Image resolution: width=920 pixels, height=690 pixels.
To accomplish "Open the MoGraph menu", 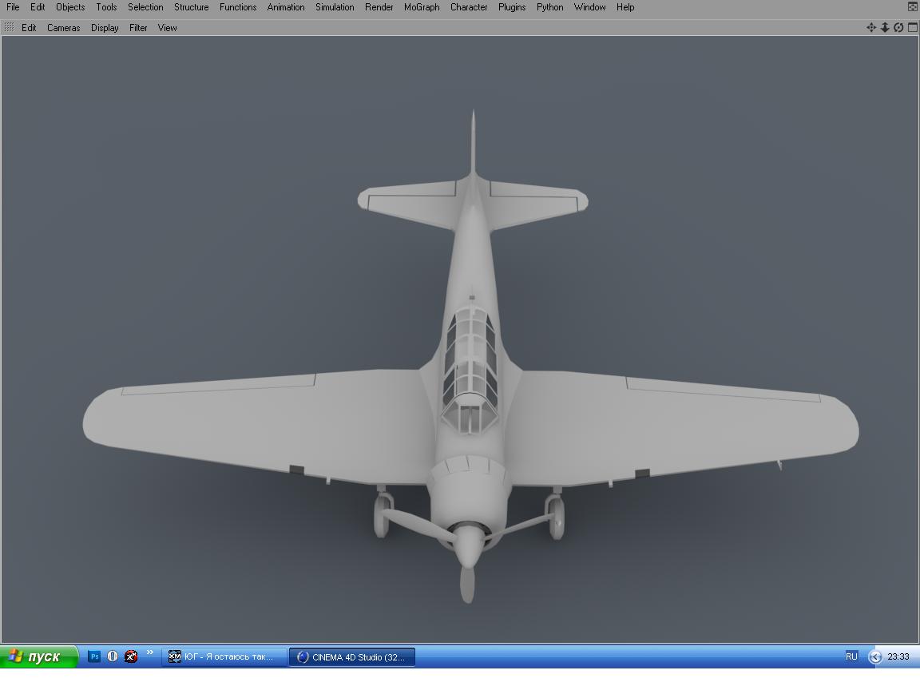I will click(x=422, y=7).
